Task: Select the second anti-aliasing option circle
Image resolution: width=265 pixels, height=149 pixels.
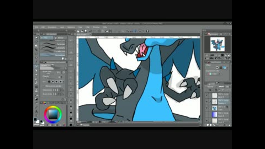Action: pyautogui.click(x=53, y=82)
